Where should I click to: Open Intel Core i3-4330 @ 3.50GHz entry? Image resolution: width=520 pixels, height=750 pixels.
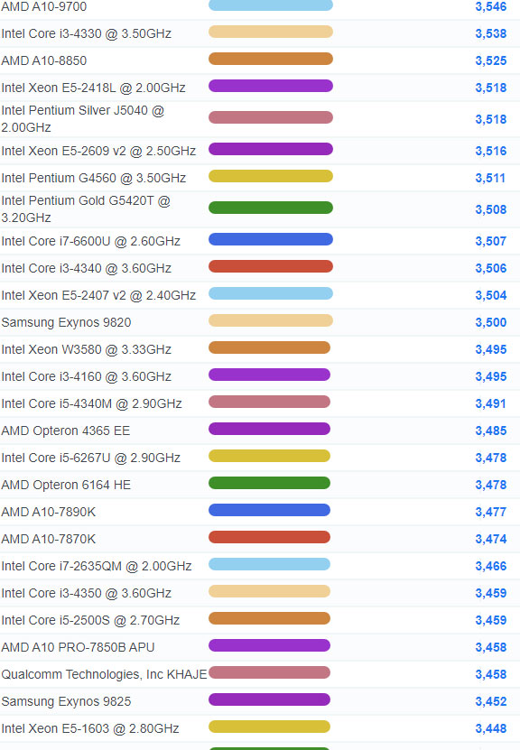pyautogui.click(x=86, y=33)
